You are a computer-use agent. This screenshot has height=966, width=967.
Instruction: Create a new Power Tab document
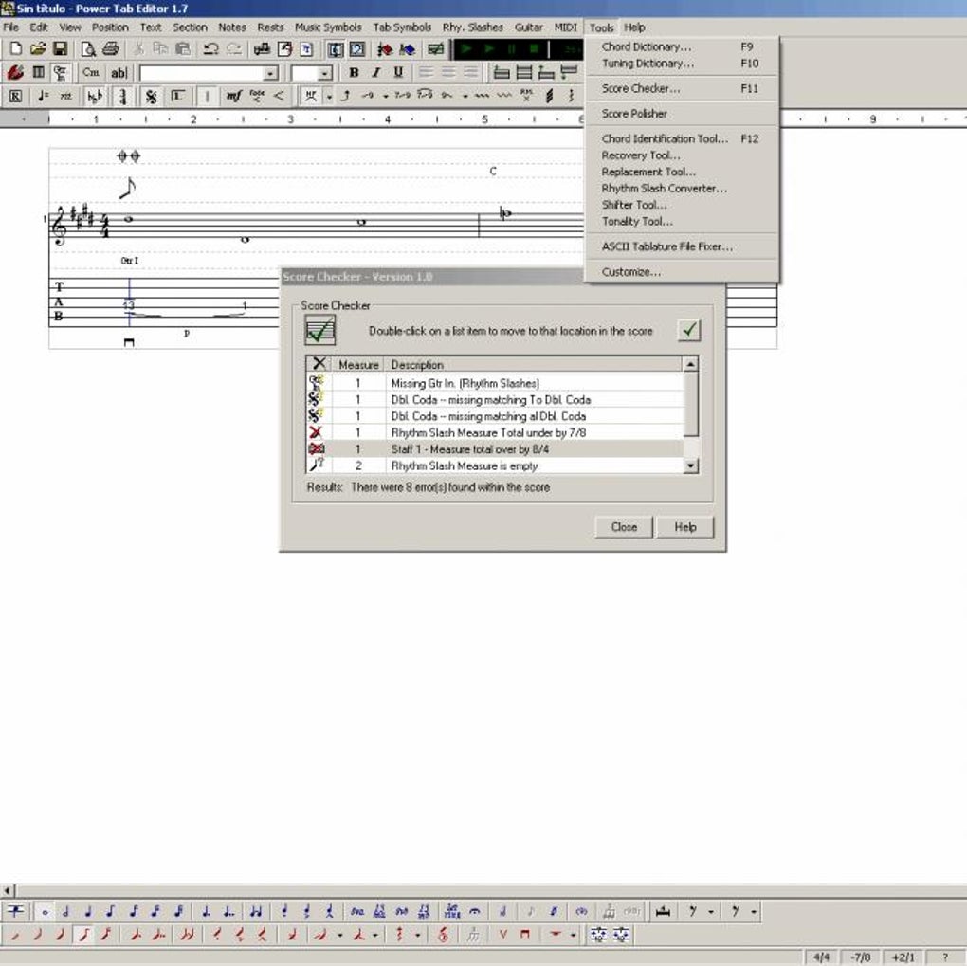tap(15, 49)
